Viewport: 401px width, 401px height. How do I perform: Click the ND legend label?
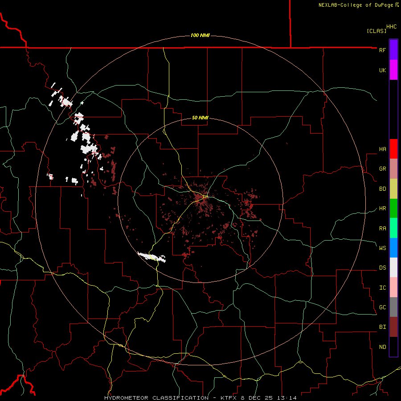[x=382, y=347]
